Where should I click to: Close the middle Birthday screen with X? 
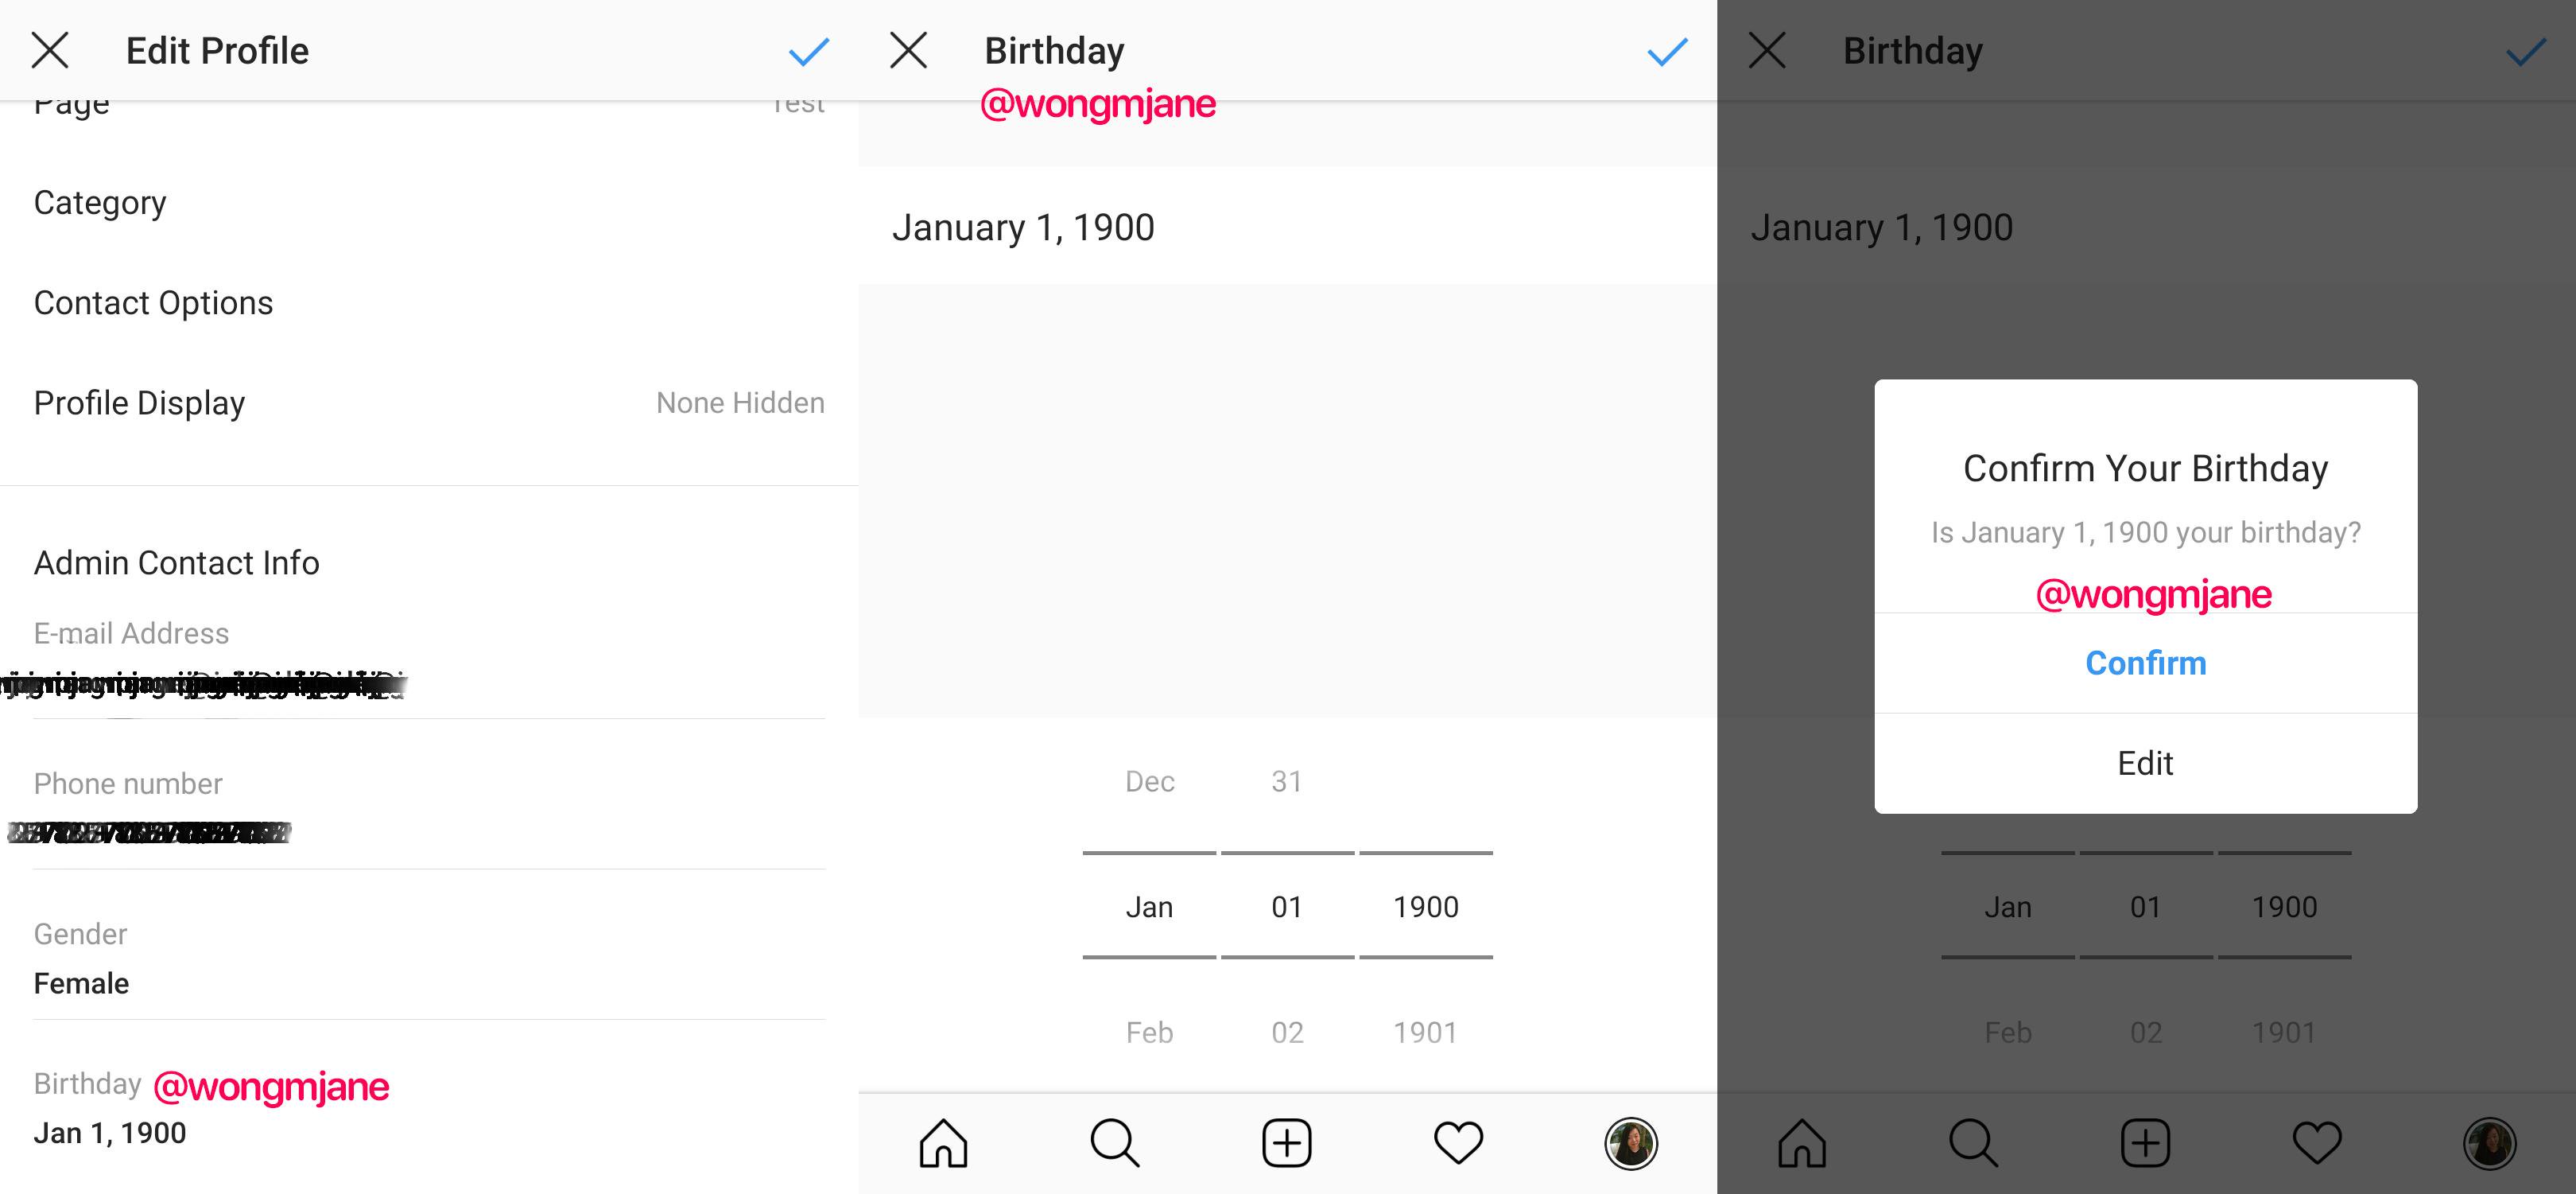pyautogui.click(x=908, y=50)
